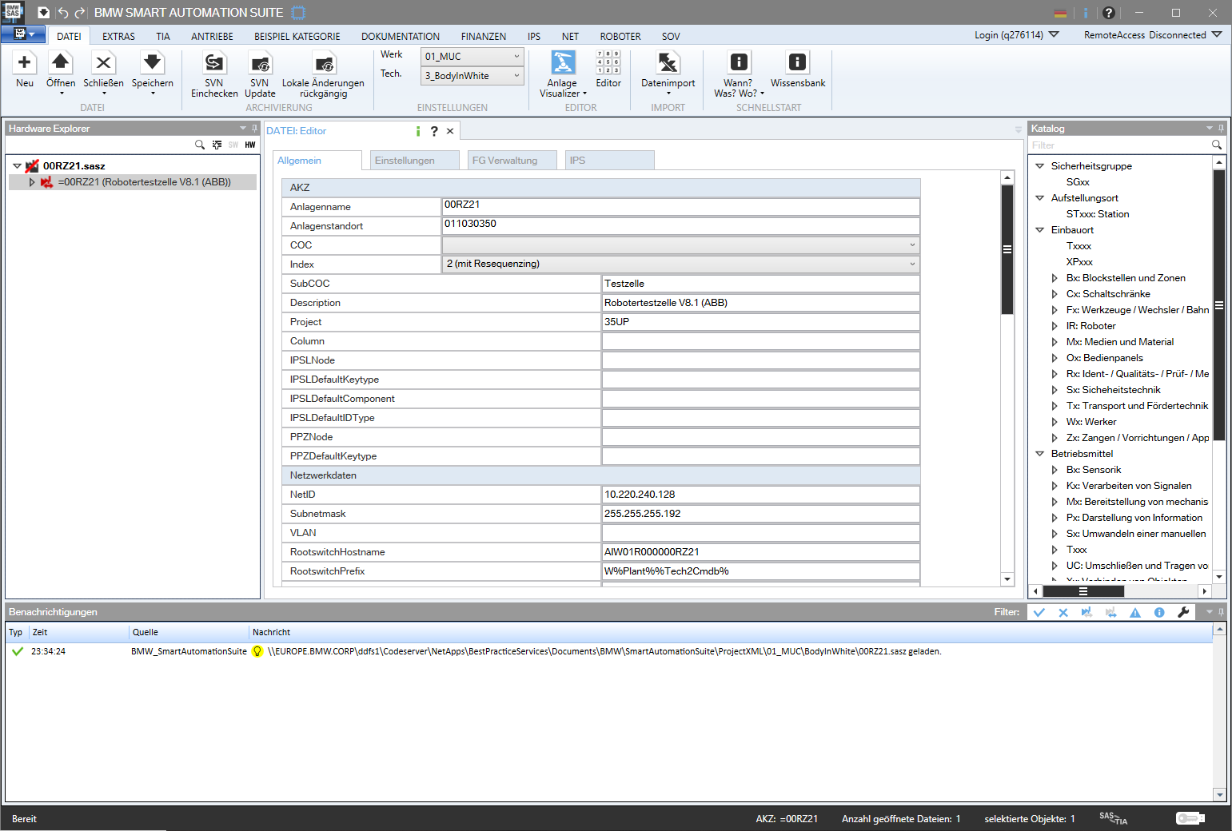Open the EXTRAS ribbon tab

tap(118, 37)
